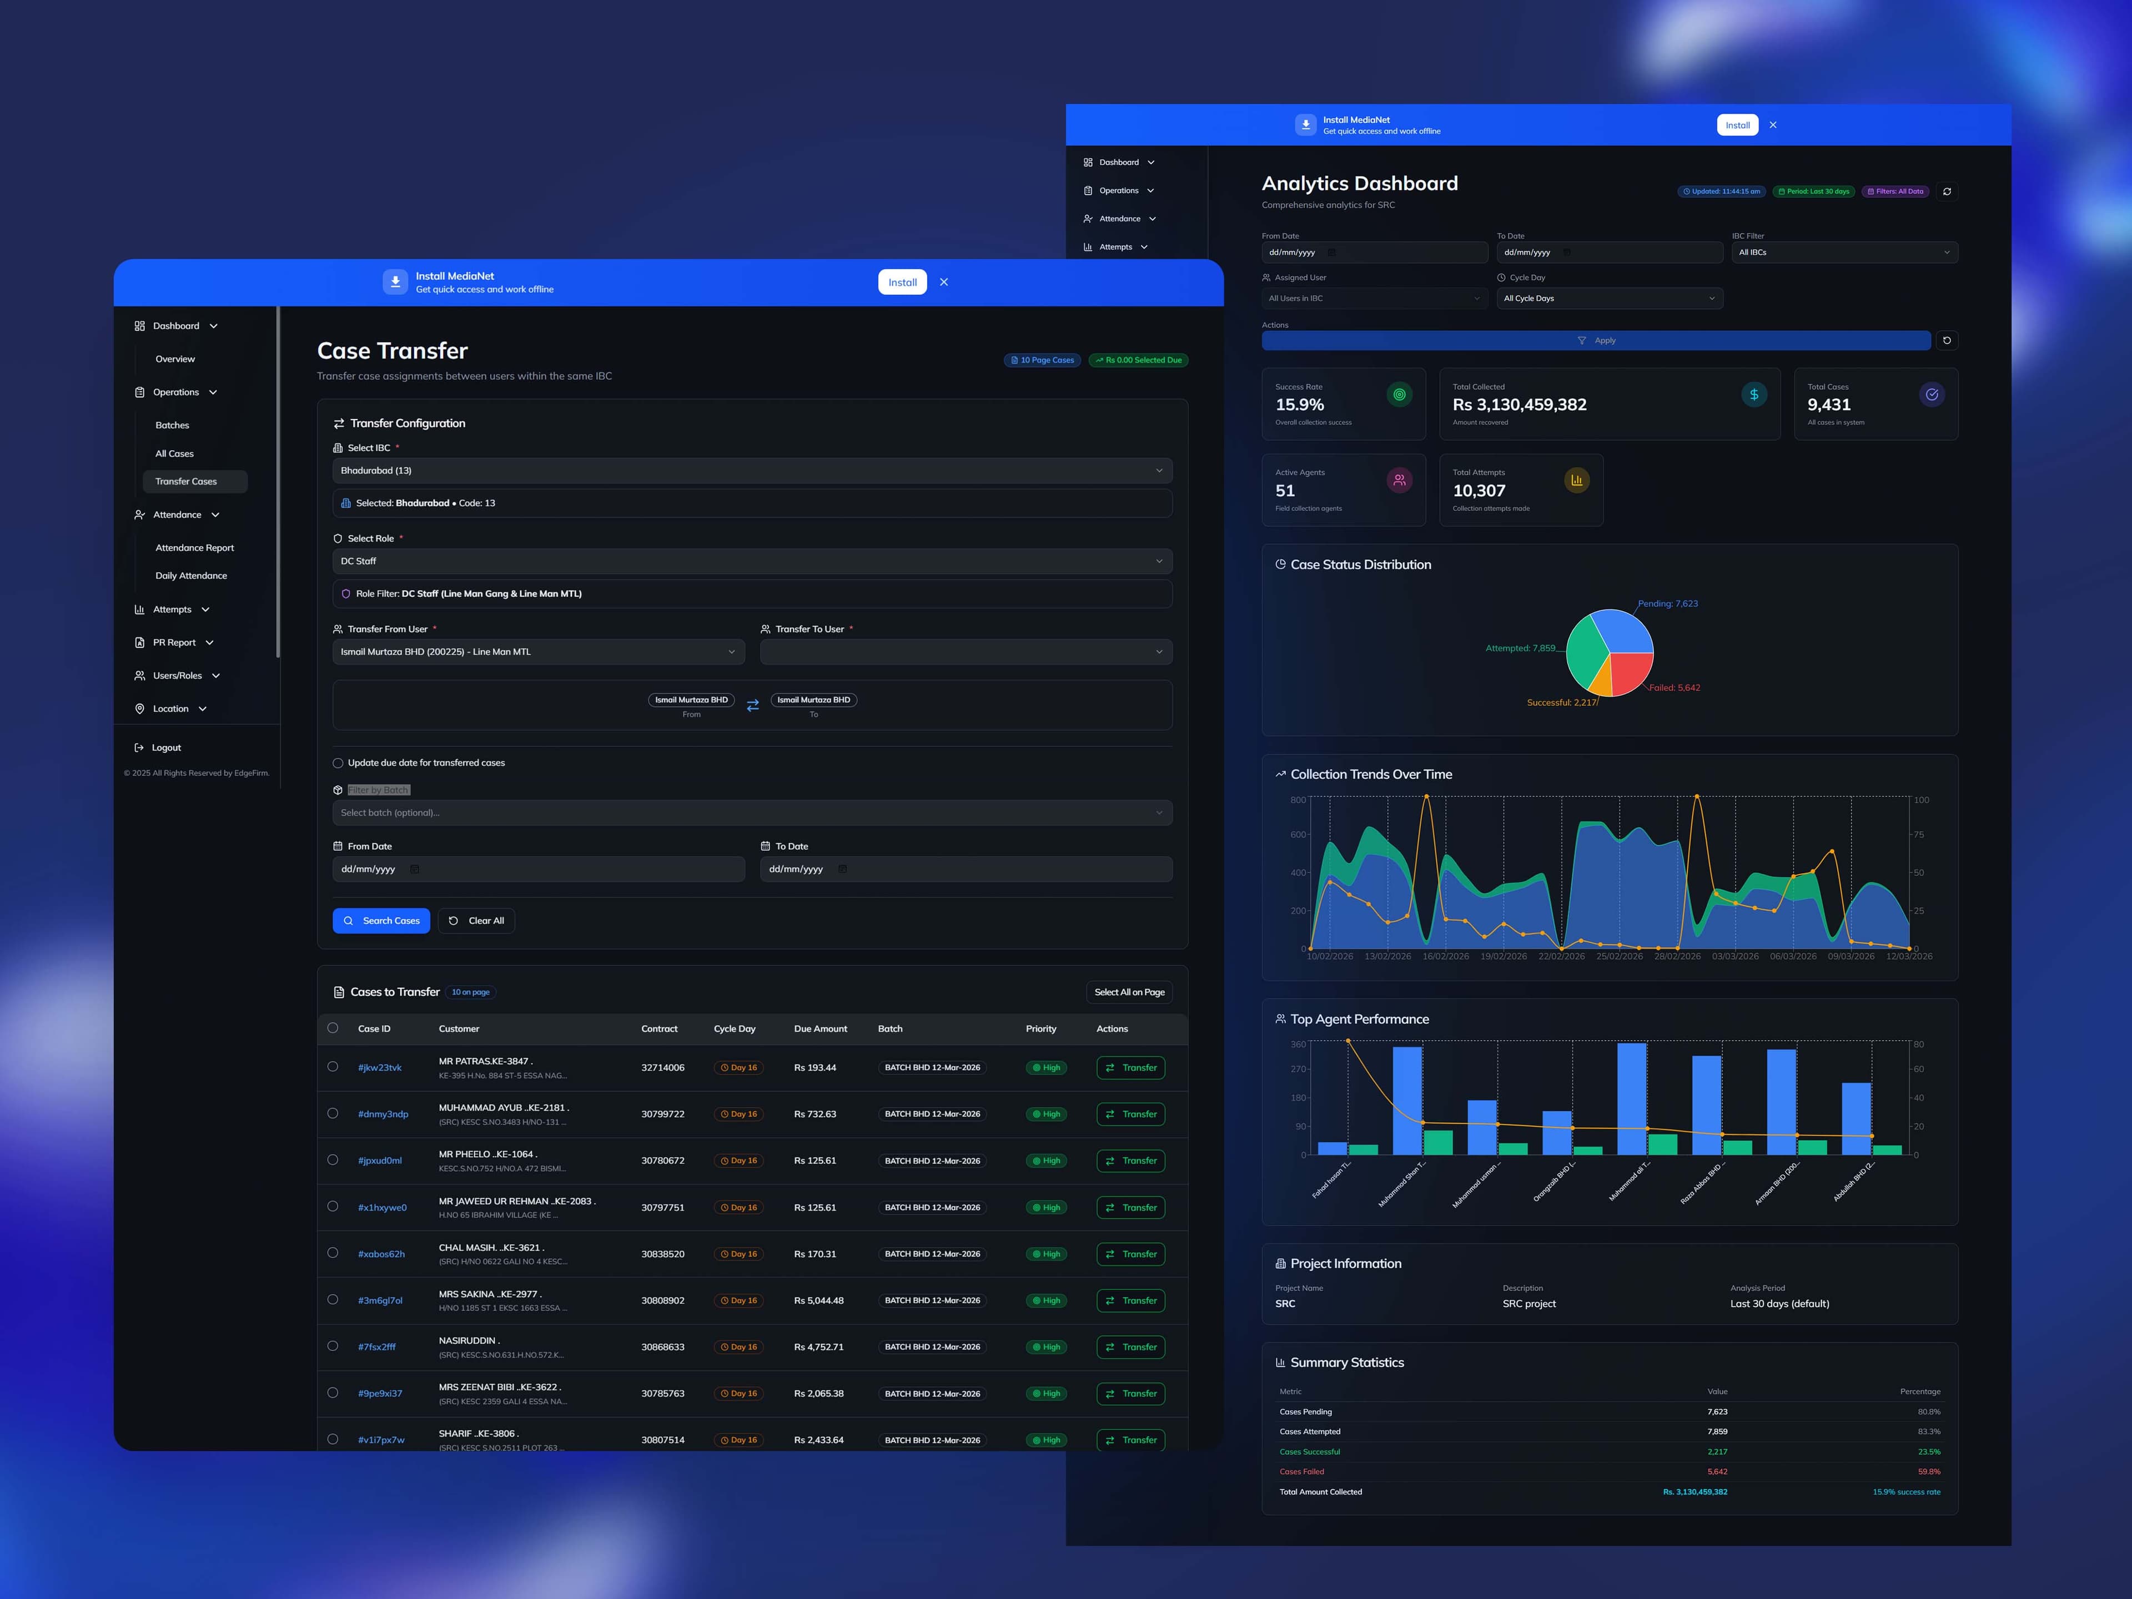The height and width of the screenshot is (1599, 2132).
Task: Click refresh icon in Analytics Dashboard header
Action: point(1947,191)
